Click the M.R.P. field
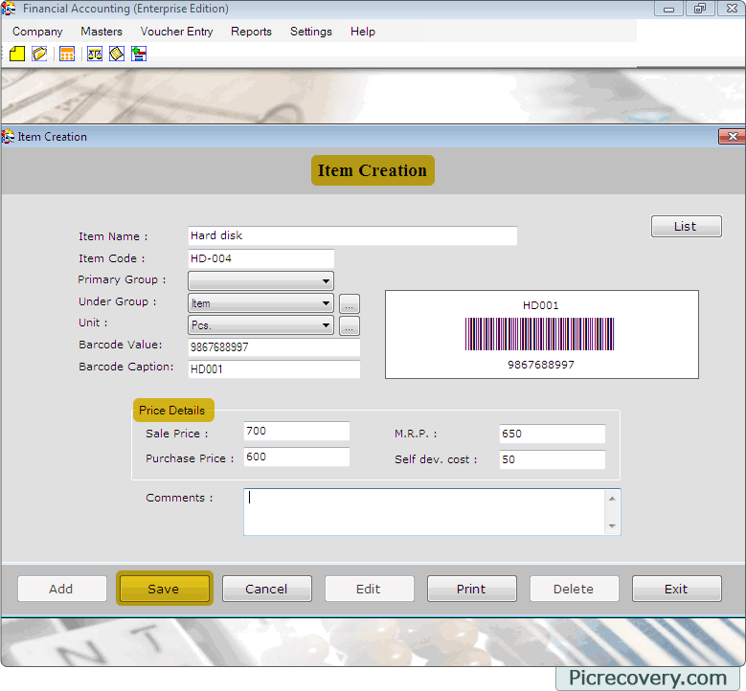This screenshot has width=746, height=691. [x=553, y=434]
